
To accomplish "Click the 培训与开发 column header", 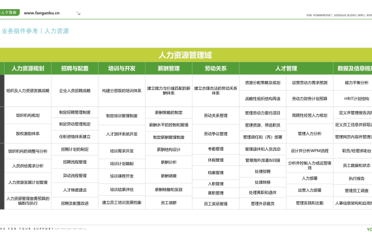I will coord(121,69).
